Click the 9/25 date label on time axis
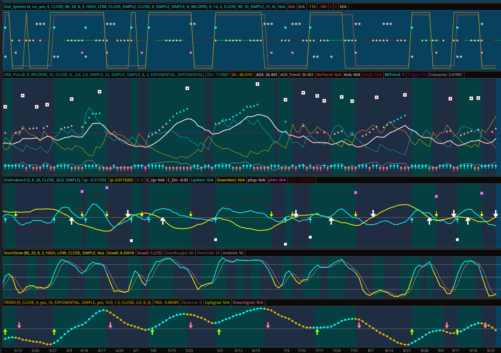The image size is (501, 353). (491, 351)
